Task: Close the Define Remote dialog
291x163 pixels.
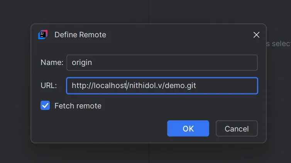Action: pos(256,35)
